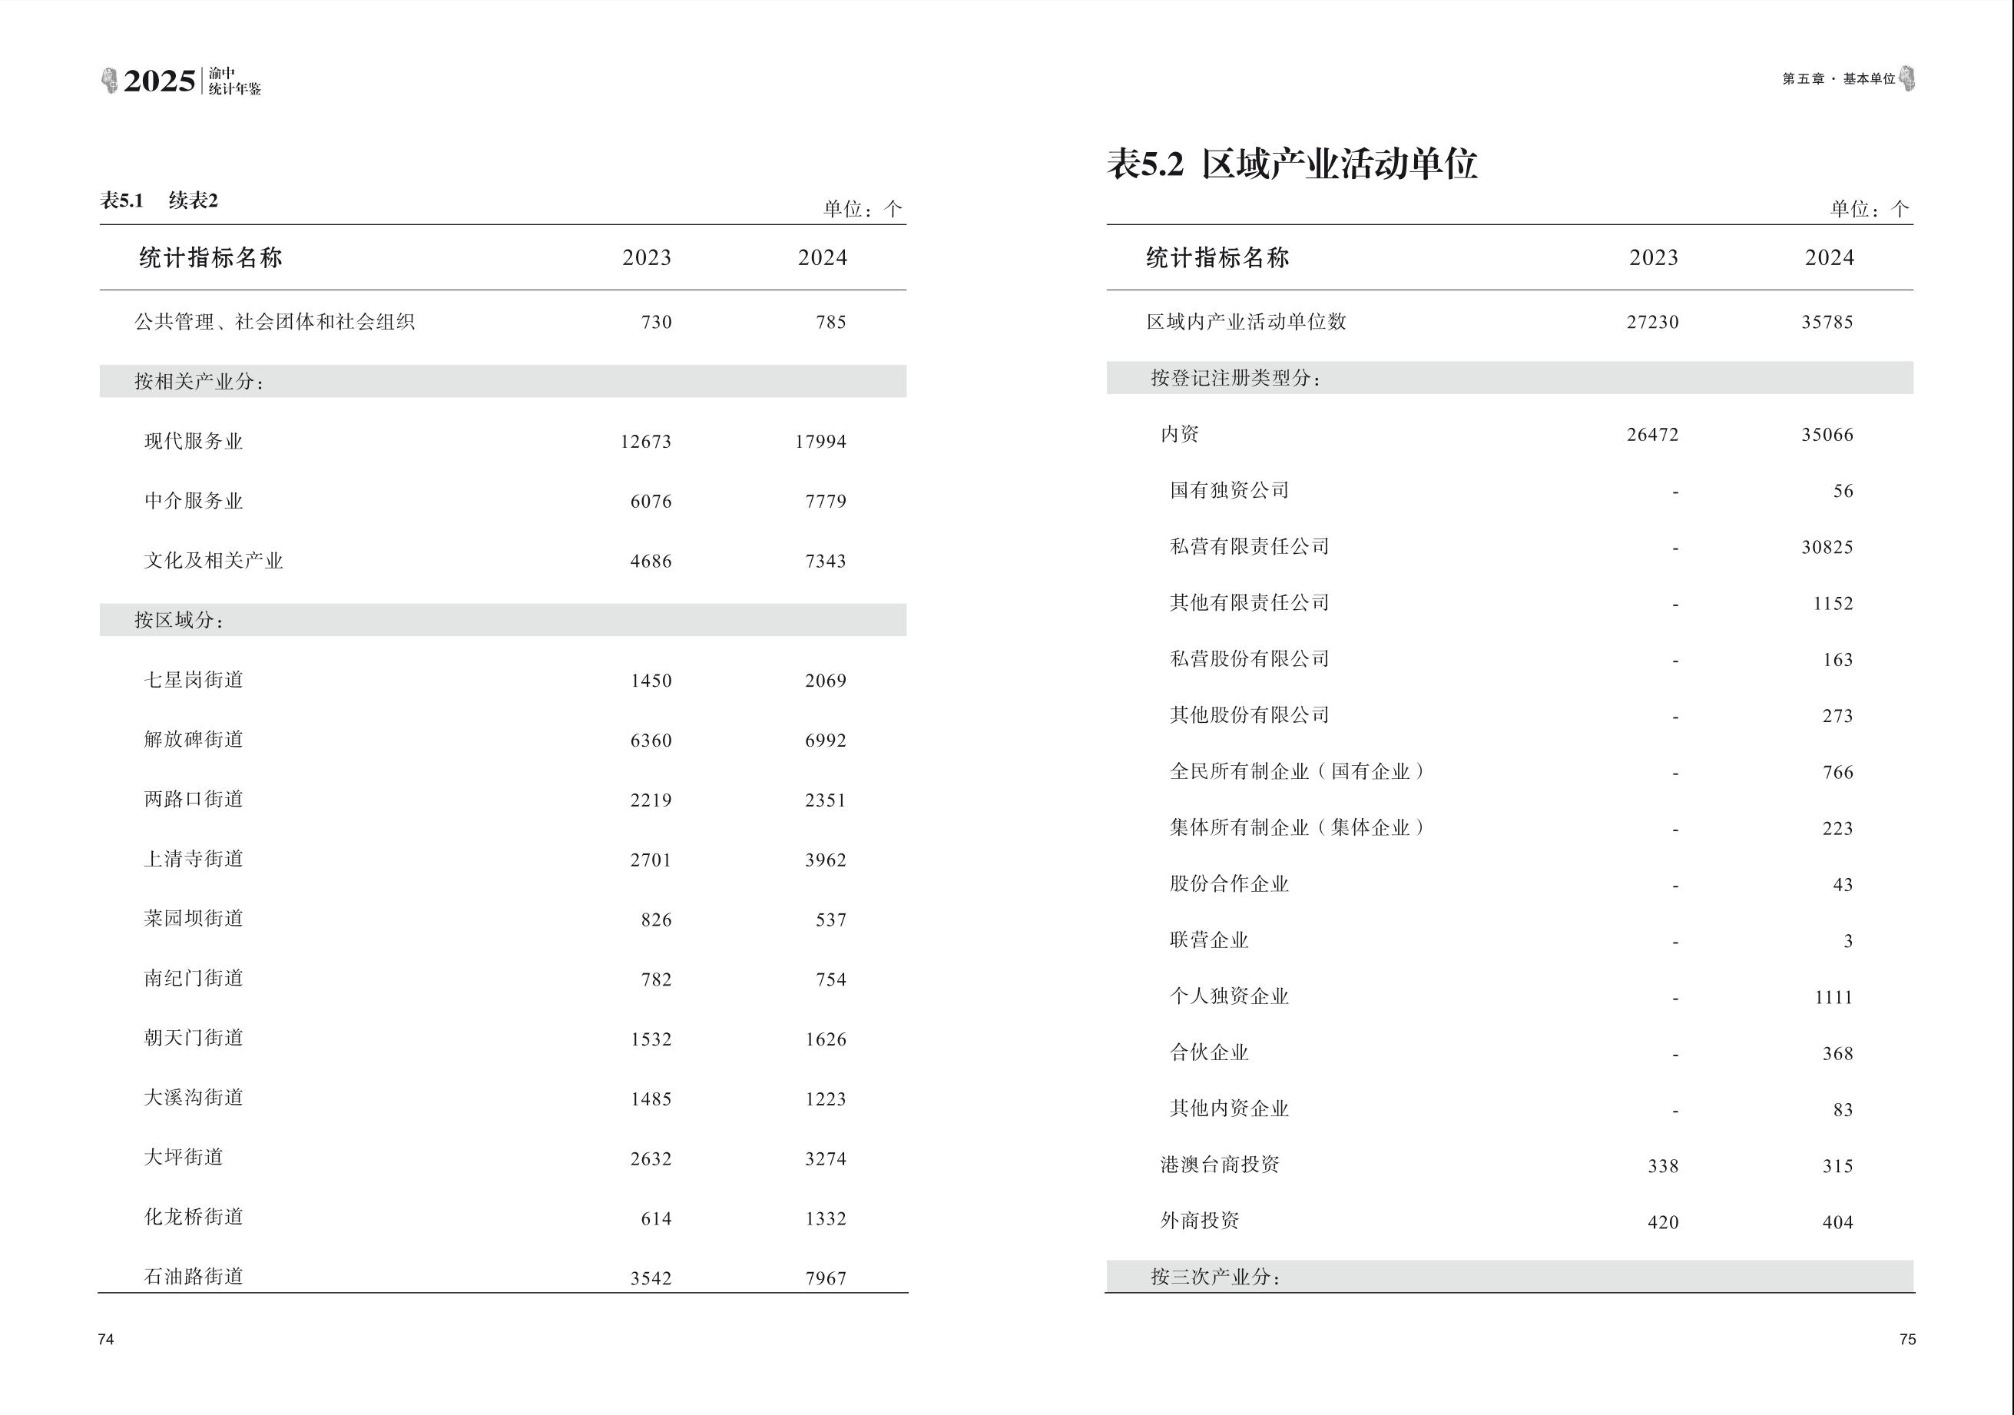Image resolution: width=2014 pixels, height=1415 pixels.
Task: Click the 外商投资 2023 value 420
Action: pyautogui.click(x=1662, y=1222)
